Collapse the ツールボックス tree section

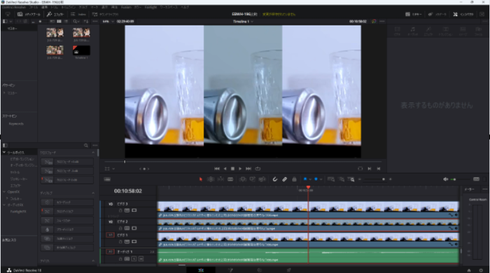[x=3, y=153]
